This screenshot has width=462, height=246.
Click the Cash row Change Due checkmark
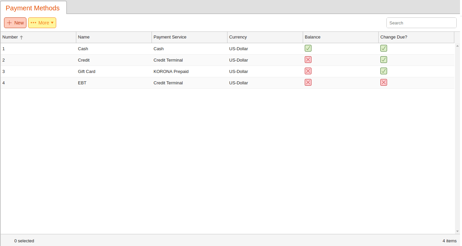(384, 48)
